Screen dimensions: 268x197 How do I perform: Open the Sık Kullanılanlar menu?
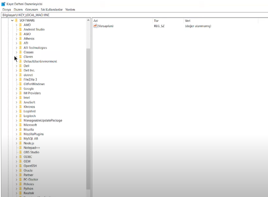coord(51,10)
